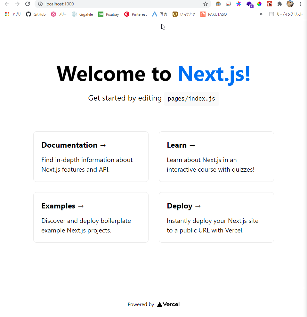Open the GitHub bookmark
The height and width of the screenshot is (317, 307).
click(x=36, y=14)
